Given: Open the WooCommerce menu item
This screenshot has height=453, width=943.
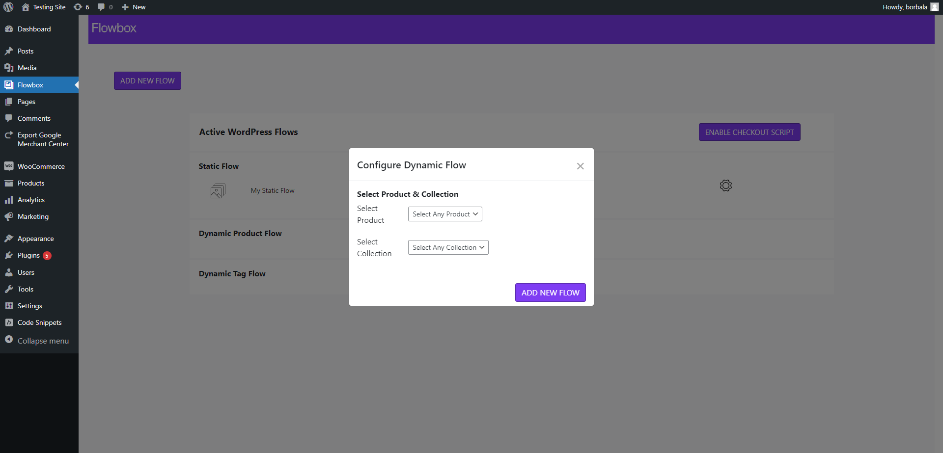Looking at the screenshot, I should coord(39,166).
